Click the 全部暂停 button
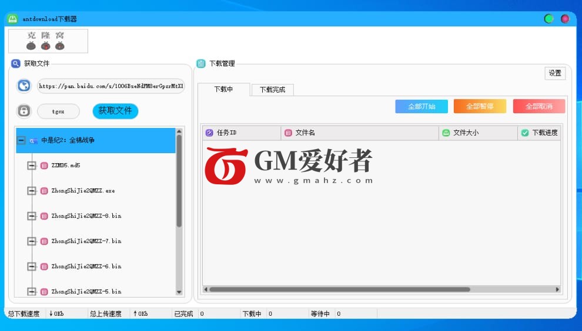 480,106
